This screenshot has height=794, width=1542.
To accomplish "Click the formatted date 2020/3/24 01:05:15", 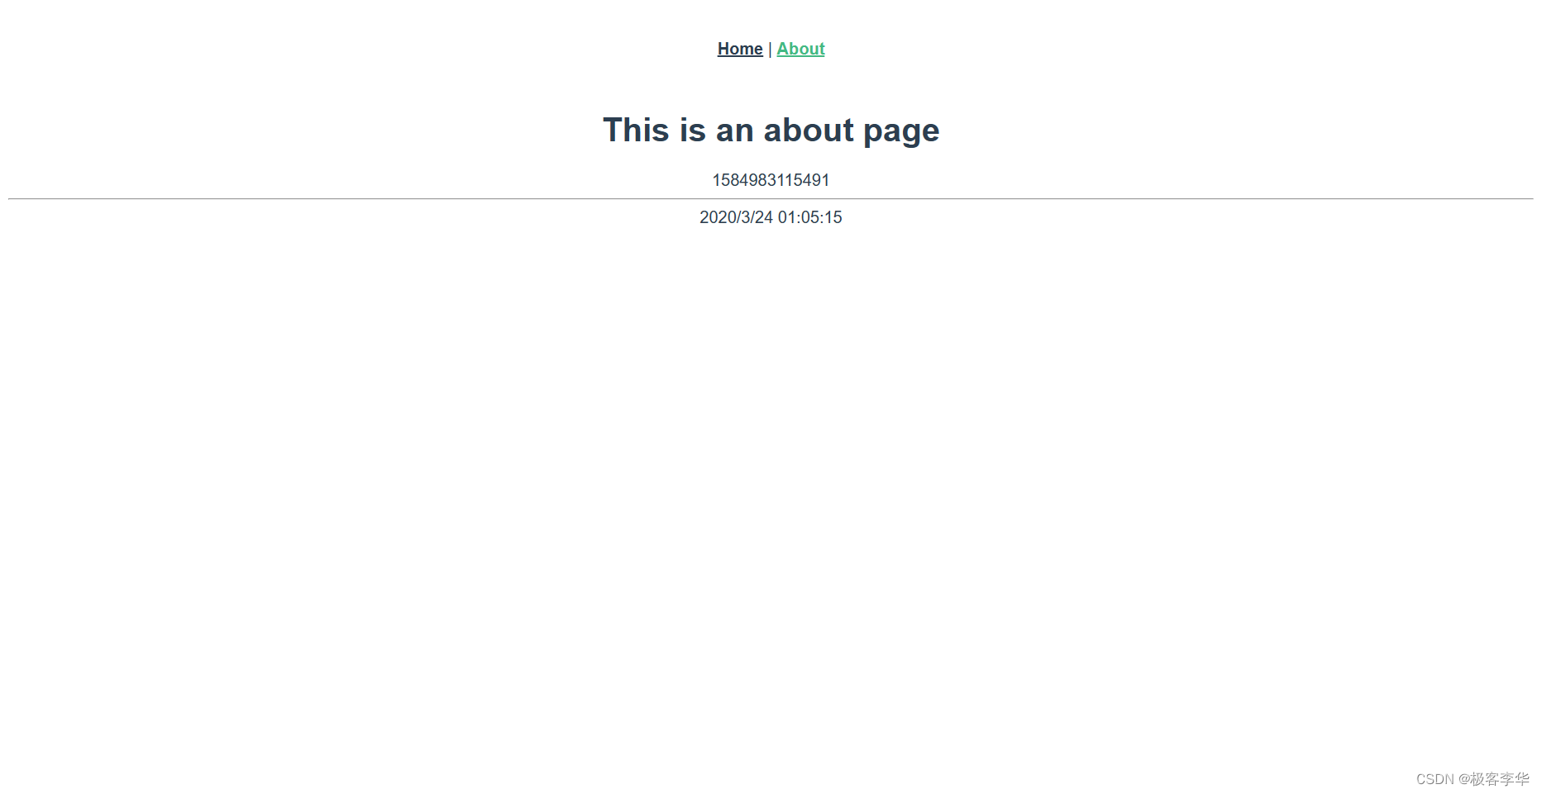I will pyautogui.click(x=771, y=217).
